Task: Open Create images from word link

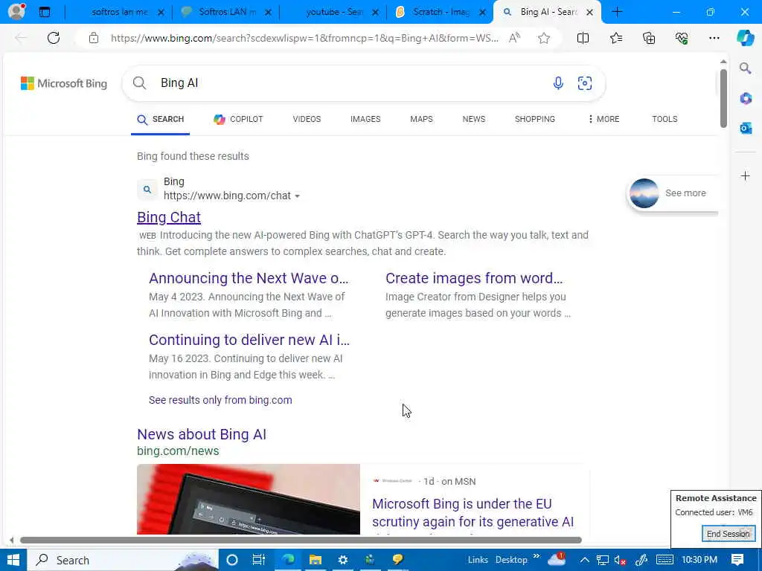Action: (x=474, y=278)
